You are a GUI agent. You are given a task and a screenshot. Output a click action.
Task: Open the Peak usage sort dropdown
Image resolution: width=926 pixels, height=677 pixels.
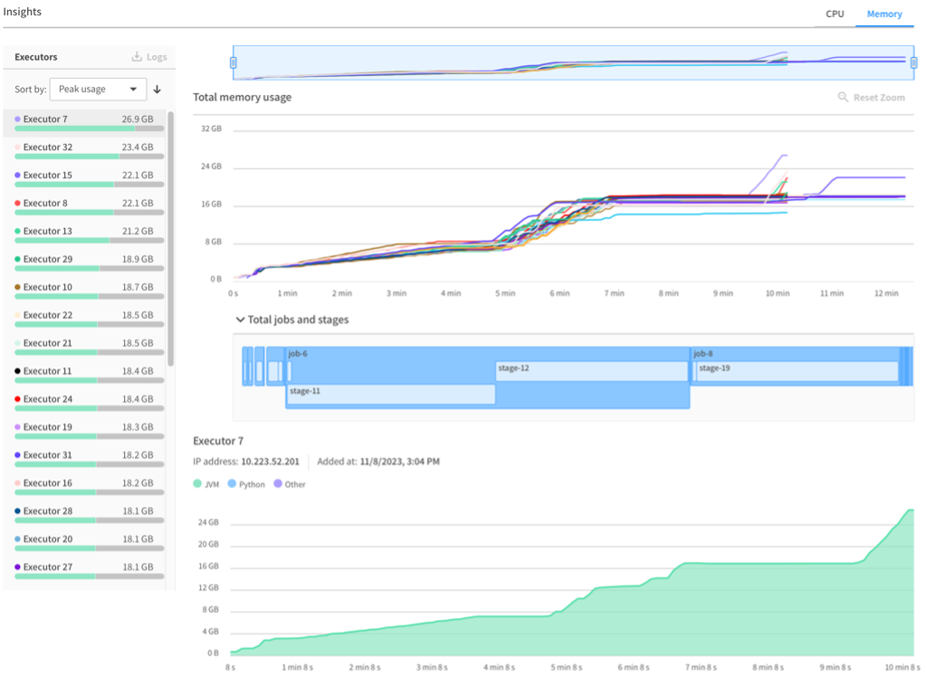coord(98,89)
